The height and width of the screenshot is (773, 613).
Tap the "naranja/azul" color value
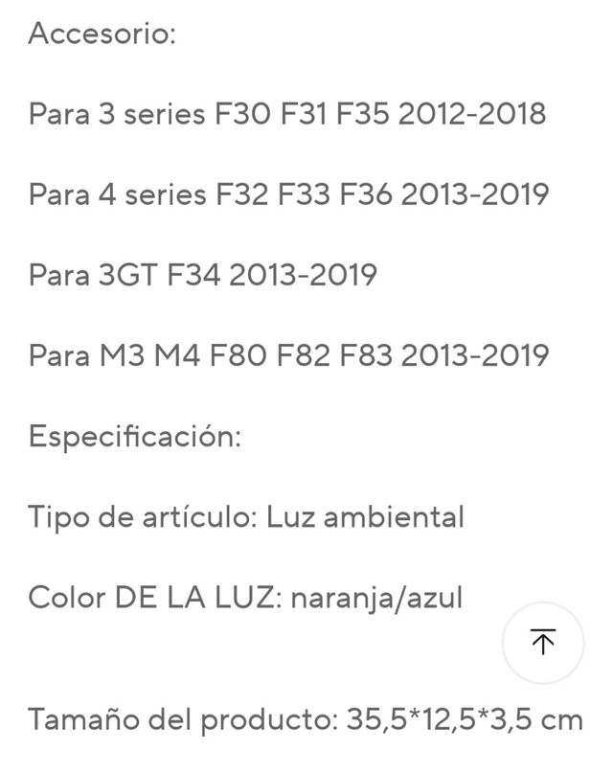pyautogui.click(x=376, y=598)
